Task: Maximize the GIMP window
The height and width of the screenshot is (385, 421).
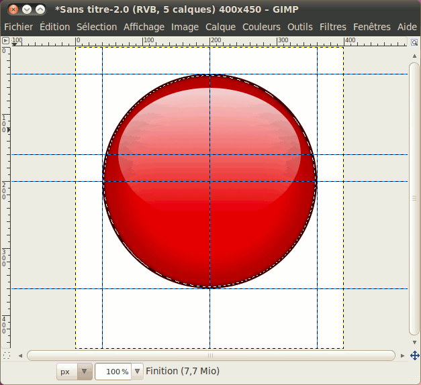Action: 40,9
